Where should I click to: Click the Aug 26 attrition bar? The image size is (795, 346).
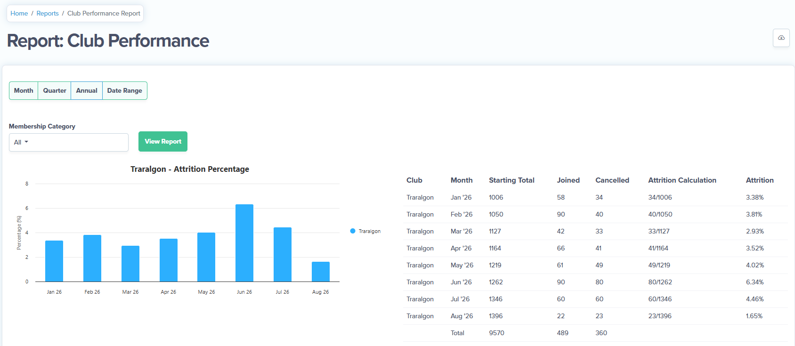321,272
